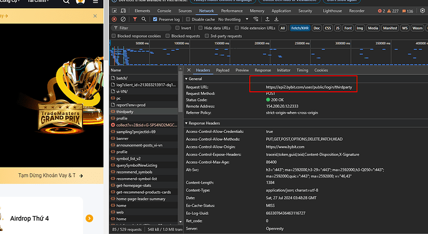
Task: Select the inspect element picker icon
Action: pos(114,11)
